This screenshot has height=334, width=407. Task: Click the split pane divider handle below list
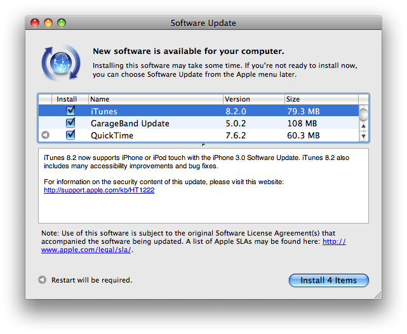click(x=203, y=145)
